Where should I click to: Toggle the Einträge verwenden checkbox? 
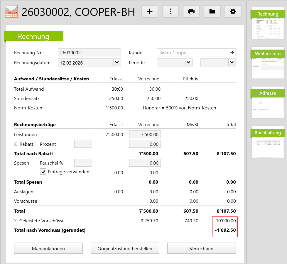[43, 172]
